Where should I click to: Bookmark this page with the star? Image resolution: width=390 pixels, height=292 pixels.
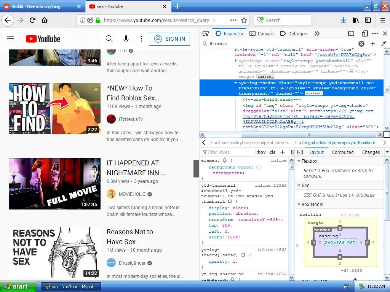pos(244,20)
